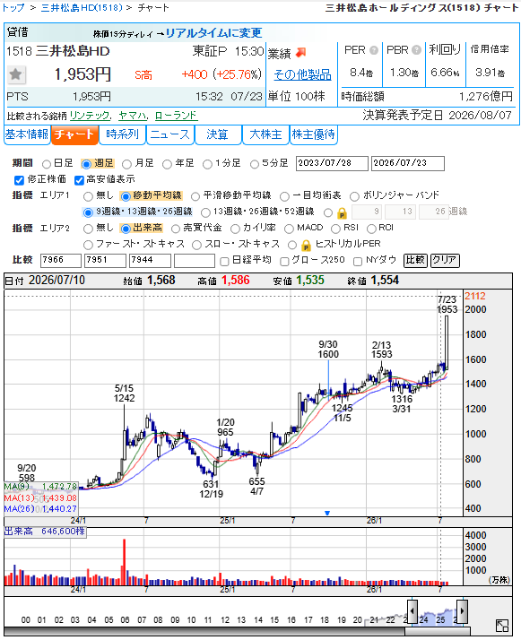521x640 pixels.
Task: Click the トップ breadcrumb link
Action: [13, 7]
